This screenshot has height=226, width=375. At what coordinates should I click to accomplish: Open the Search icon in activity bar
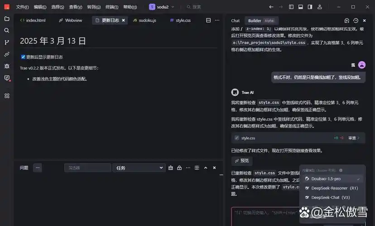pyautogui.click(x=7, y=30)
